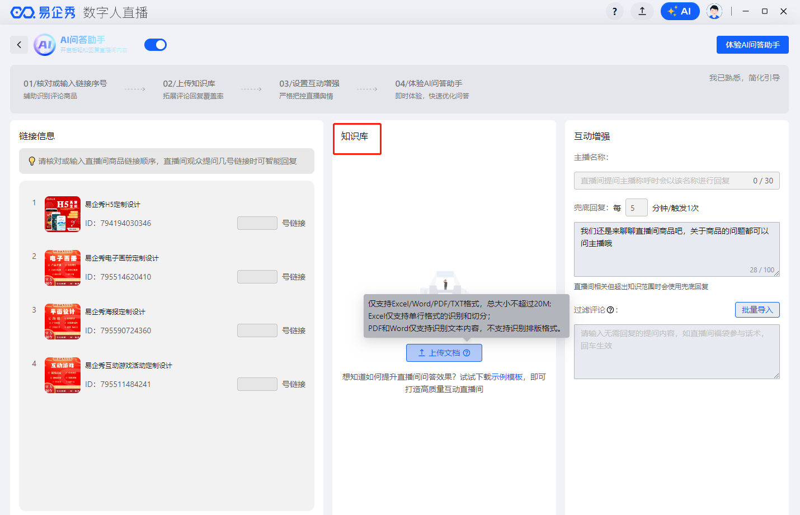Click the 兜底回复 minutes field showing 5
Viewport: 800px width, 515px height.
[x=636, y=207]
